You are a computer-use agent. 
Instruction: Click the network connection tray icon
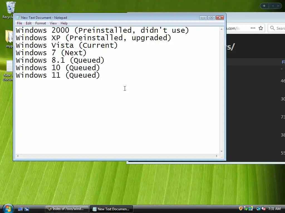pyautogui.click(x=258, y=209)
